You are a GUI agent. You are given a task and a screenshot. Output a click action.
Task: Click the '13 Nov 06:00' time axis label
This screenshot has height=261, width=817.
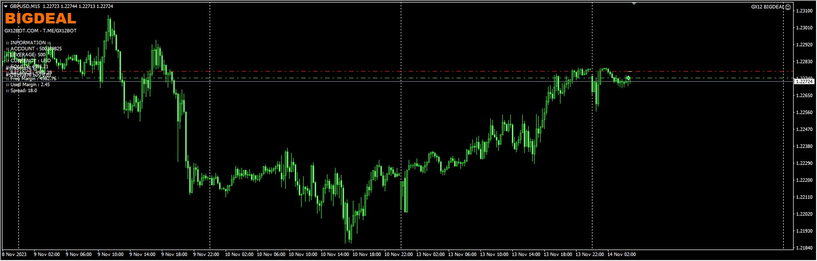pos(462,255)
